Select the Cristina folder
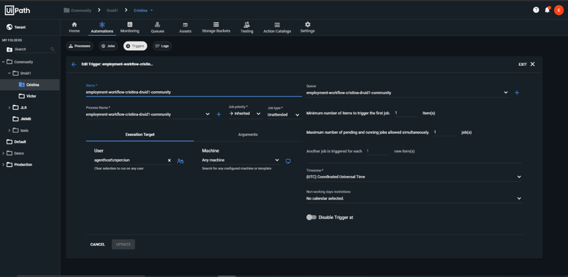This screenshot has height=277, width=568. [x=30, y=85]
